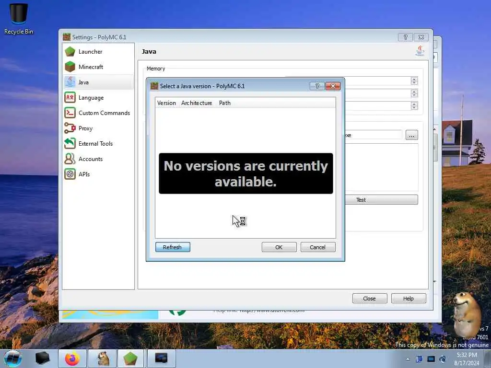Open the Minecraft settings page
Screen dimensions: 491x368
(x=98, y=67)
